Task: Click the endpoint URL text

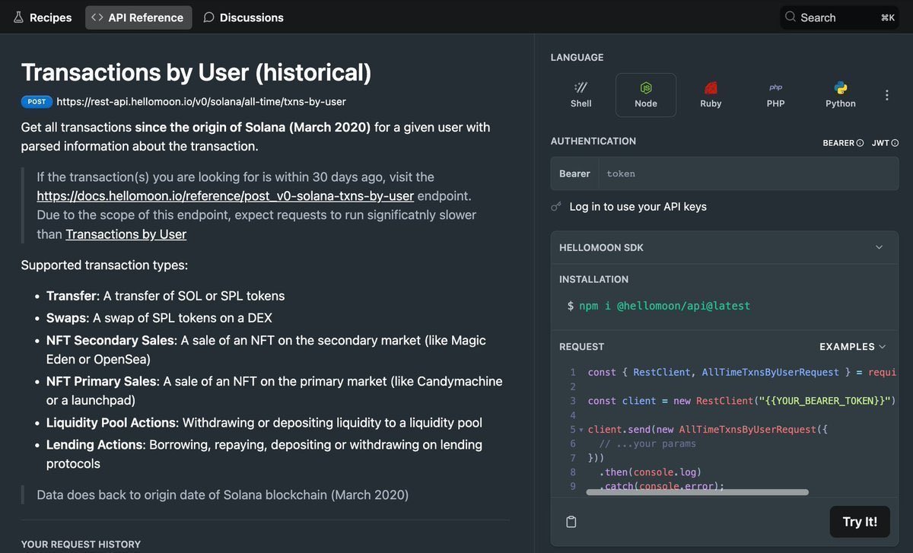Action: pyautogui.click(x=201, y=101)
